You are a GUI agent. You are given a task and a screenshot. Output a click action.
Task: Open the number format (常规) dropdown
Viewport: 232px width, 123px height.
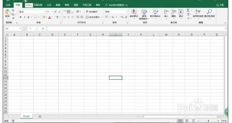point(126,12)
